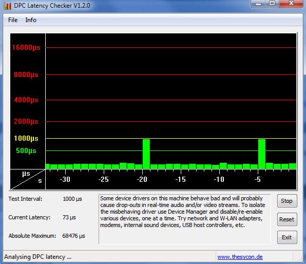
Task: Maximize the DPC Latency Checker window
Action: (x=272, y=4)
